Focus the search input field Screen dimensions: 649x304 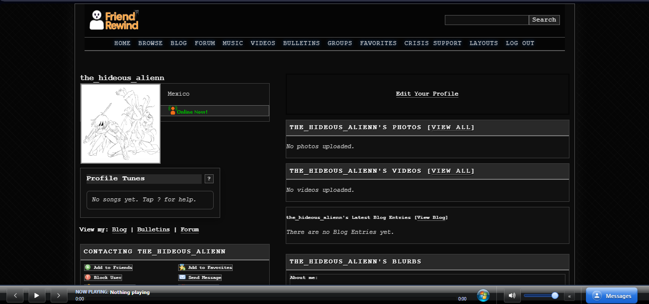pos(487,20)
